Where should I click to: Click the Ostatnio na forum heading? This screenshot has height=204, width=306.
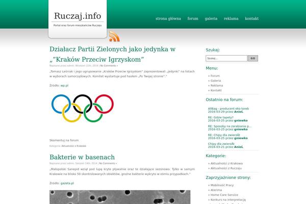pyautogui.click(x=224, y=99)
